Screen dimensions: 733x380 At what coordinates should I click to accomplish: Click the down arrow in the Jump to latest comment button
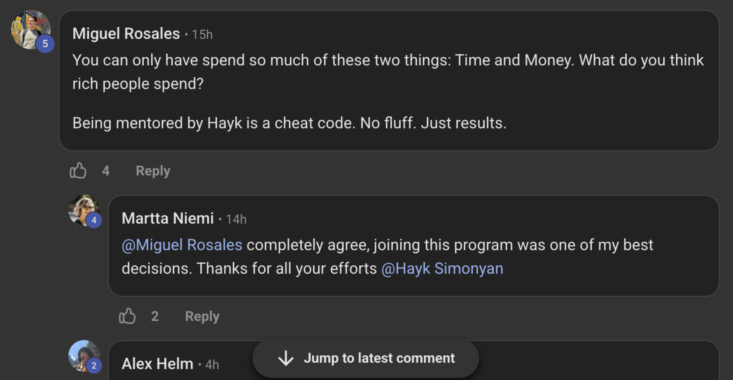286,358
